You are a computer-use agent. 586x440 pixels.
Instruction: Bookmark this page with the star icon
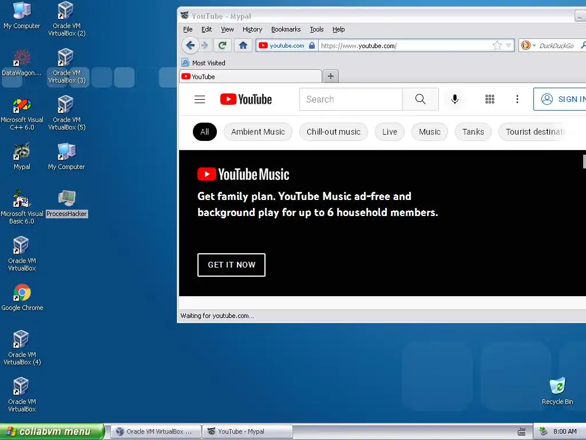click(497, 46)
